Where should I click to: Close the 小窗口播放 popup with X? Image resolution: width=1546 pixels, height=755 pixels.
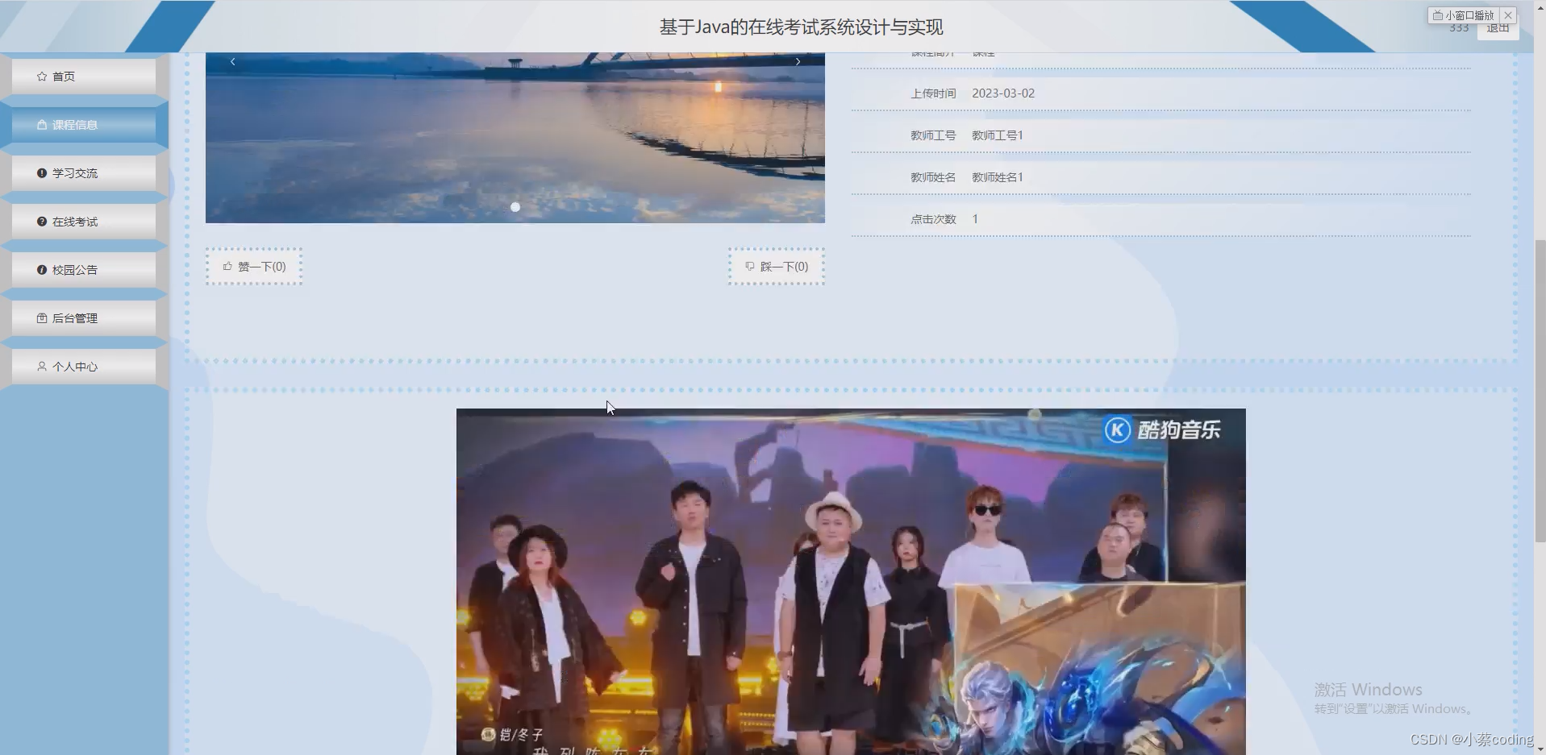coord(1508,15)
